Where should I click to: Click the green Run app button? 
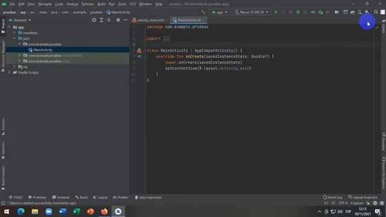[276, 12]
